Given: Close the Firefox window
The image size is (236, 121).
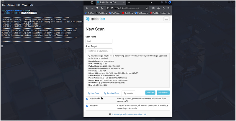Looking at the screenshot, I should pyautogui.click(x=170, y=2).
